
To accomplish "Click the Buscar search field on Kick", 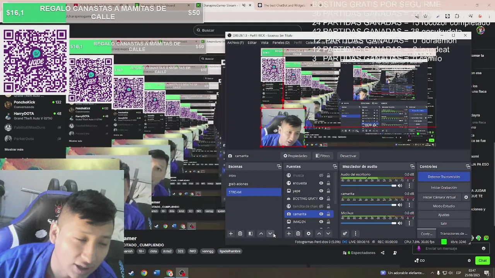I will tap(247, 30).
